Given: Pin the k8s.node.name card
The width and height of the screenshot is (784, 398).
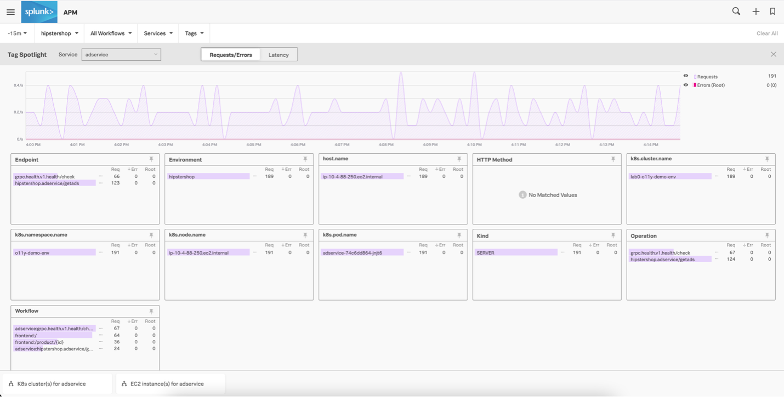Looking at the screenshot, I should coord(305,235).
